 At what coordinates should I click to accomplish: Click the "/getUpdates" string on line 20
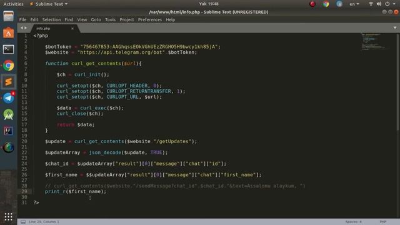pyautogui.click(x=172, y=141)
